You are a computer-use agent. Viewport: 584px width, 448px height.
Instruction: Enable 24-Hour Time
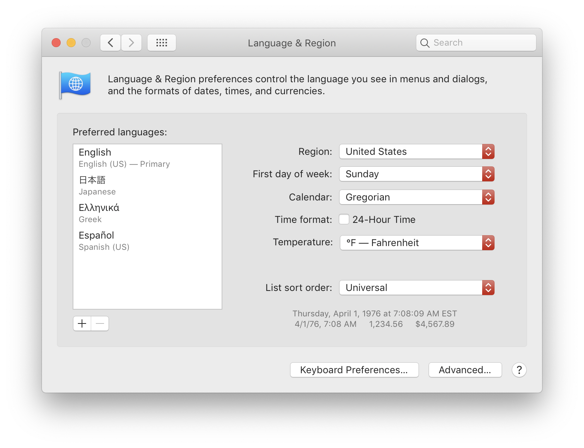point(344,219)
